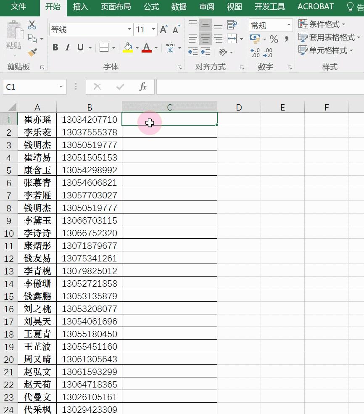Switch to the 数据 Data tab
Viewport: 364px width, 414px height.
point(179,7)
